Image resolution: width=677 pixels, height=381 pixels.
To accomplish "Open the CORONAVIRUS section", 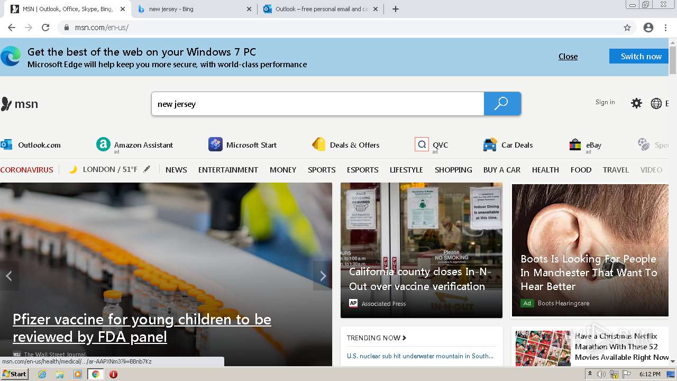I will 26,170.
